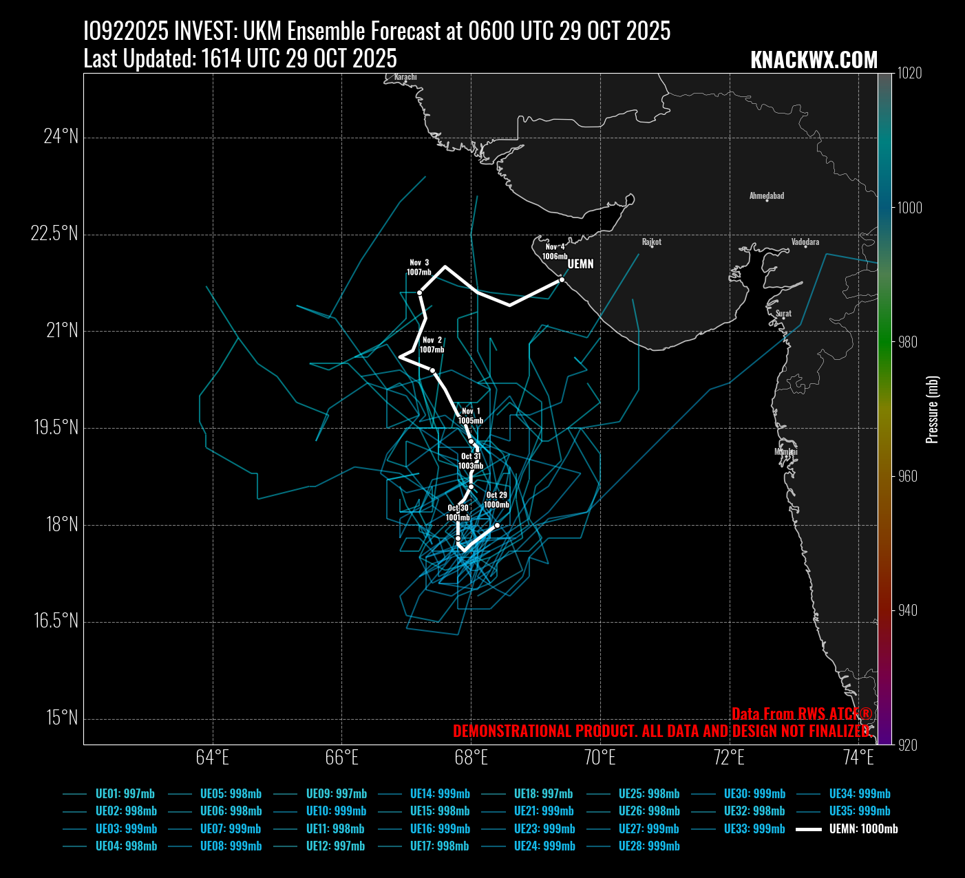Click the 980 mark on pressure colorbar
The height and width of the screenshot is (878, 965).
[x=907, y=342]
